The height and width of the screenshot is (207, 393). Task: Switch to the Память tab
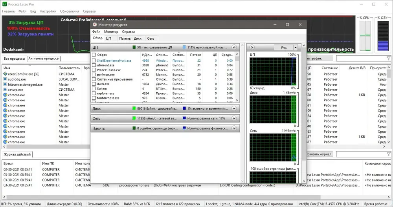125,38
